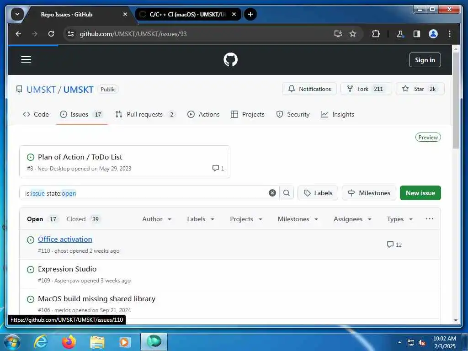Open the Labels page button
This screenshot has width=468, height=351.
(318, 193)
